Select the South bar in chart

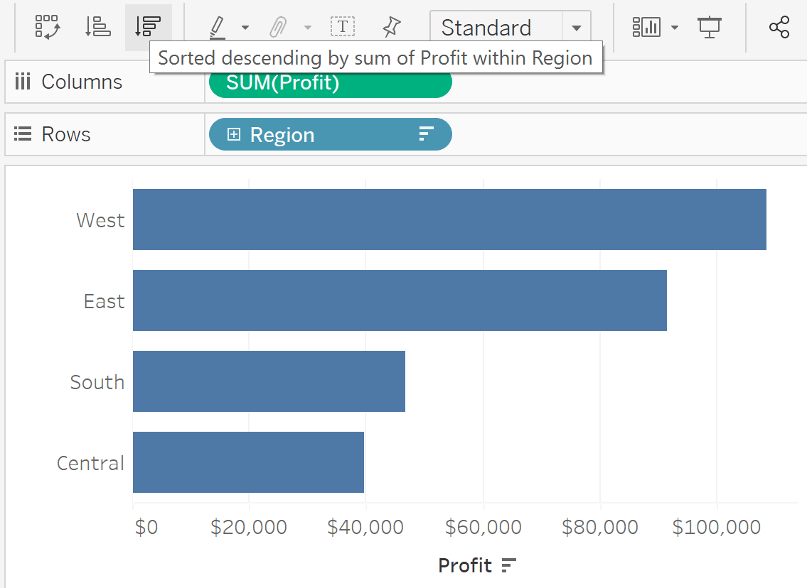coord(269,381)
